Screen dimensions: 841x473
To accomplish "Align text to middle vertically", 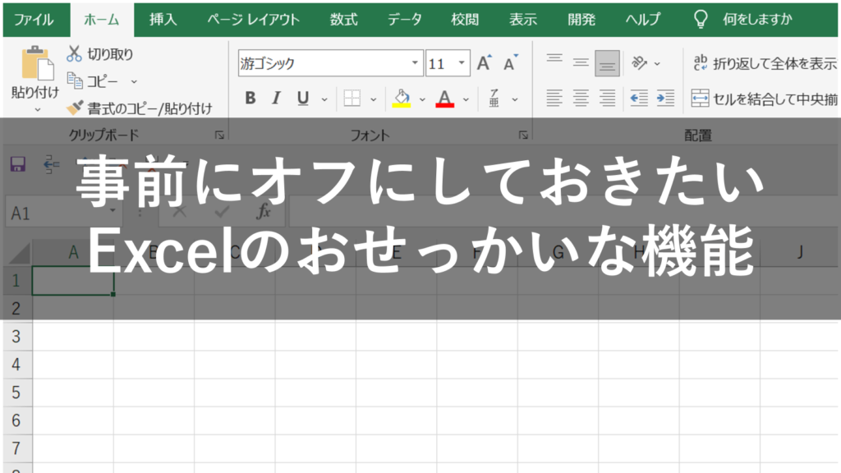I will (581, 63).
